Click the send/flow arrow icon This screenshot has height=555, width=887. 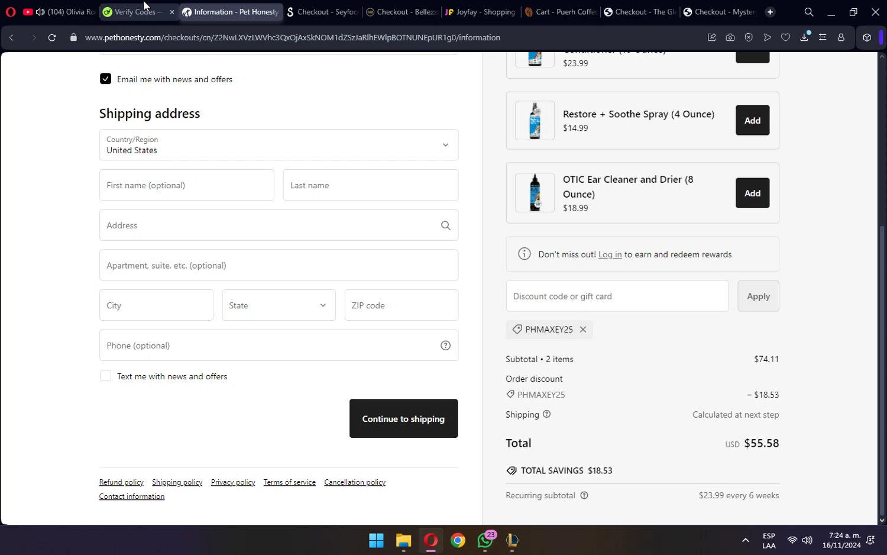coord(768,37)
